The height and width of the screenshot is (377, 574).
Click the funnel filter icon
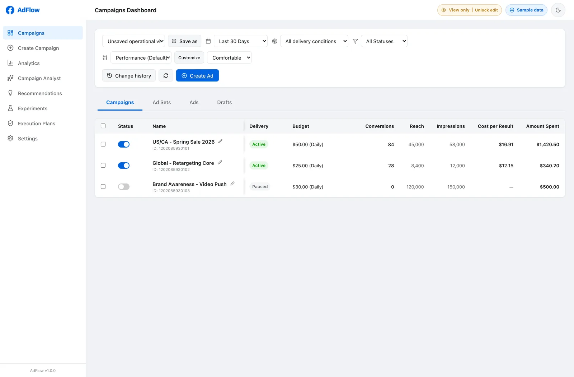click(355, 41)
